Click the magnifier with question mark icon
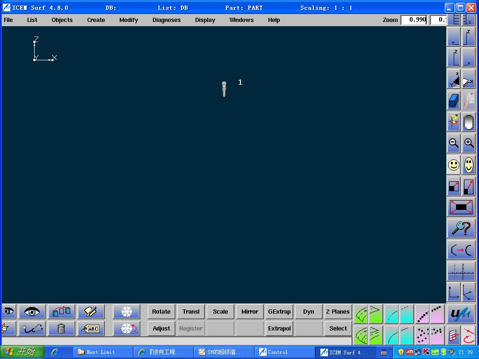This screenshot has height=359, width=479. 461,229
